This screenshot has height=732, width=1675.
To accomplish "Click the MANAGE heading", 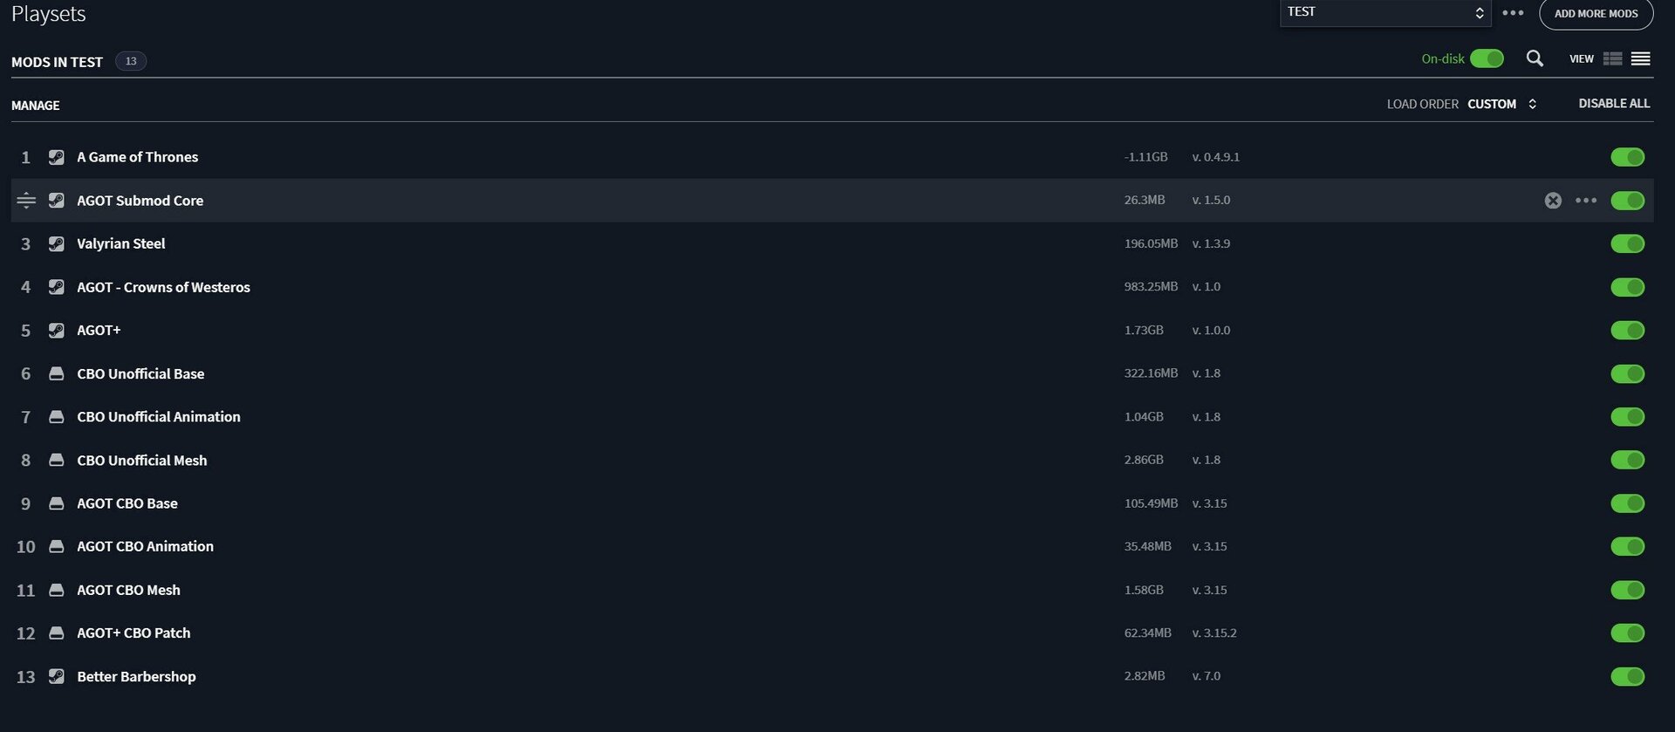I will tap(36, 106).
